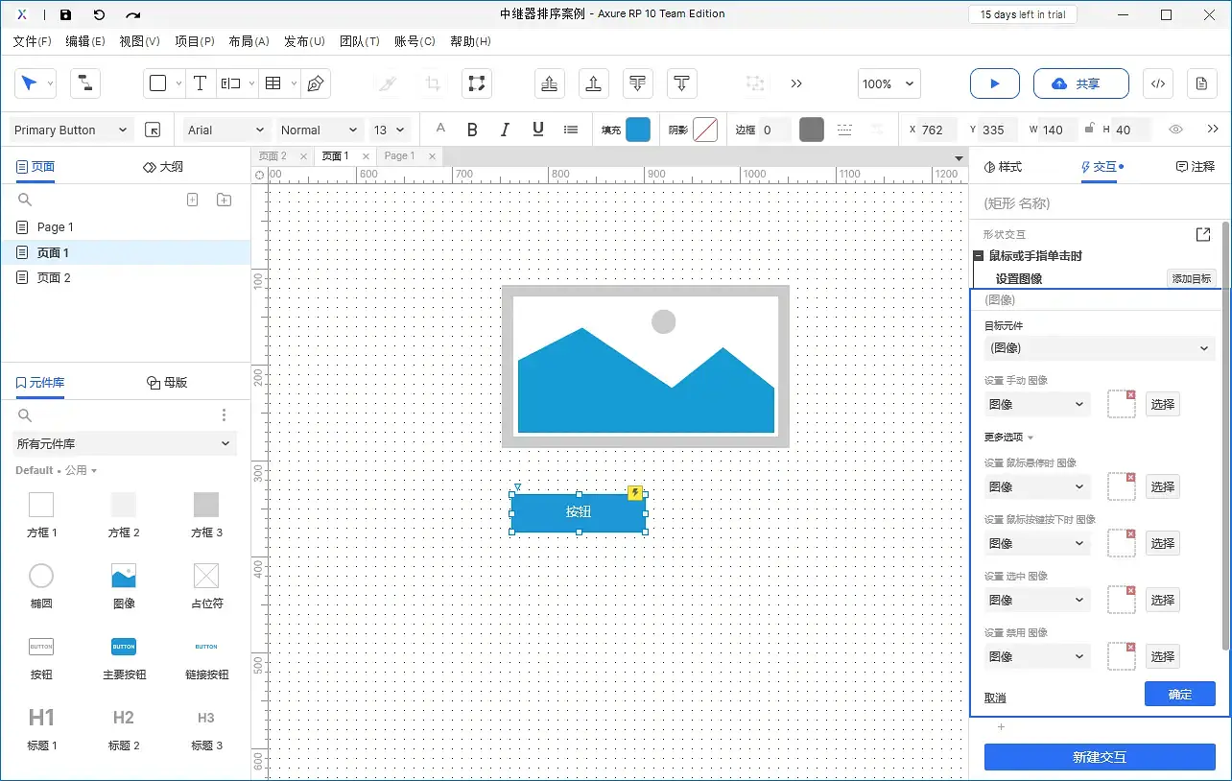The width and height of the screenshot is (1232, 781).
Task: Open the 发布(U) menu
Action: coord(304,41)
